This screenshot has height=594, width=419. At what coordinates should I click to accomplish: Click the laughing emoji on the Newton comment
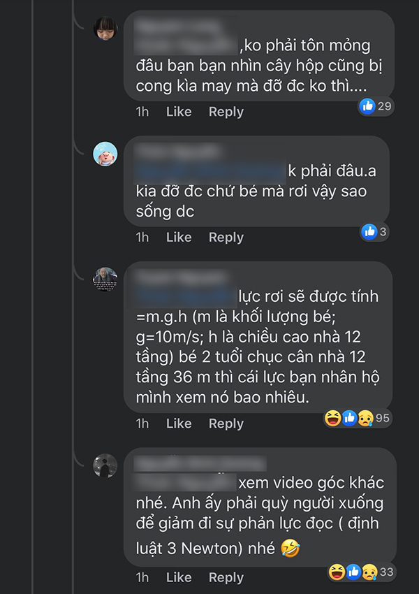coord(336,570)
